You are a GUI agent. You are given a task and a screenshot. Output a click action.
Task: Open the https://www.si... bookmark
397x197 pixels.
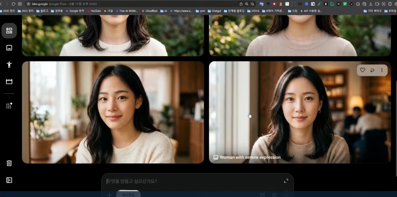pos(181,11)
